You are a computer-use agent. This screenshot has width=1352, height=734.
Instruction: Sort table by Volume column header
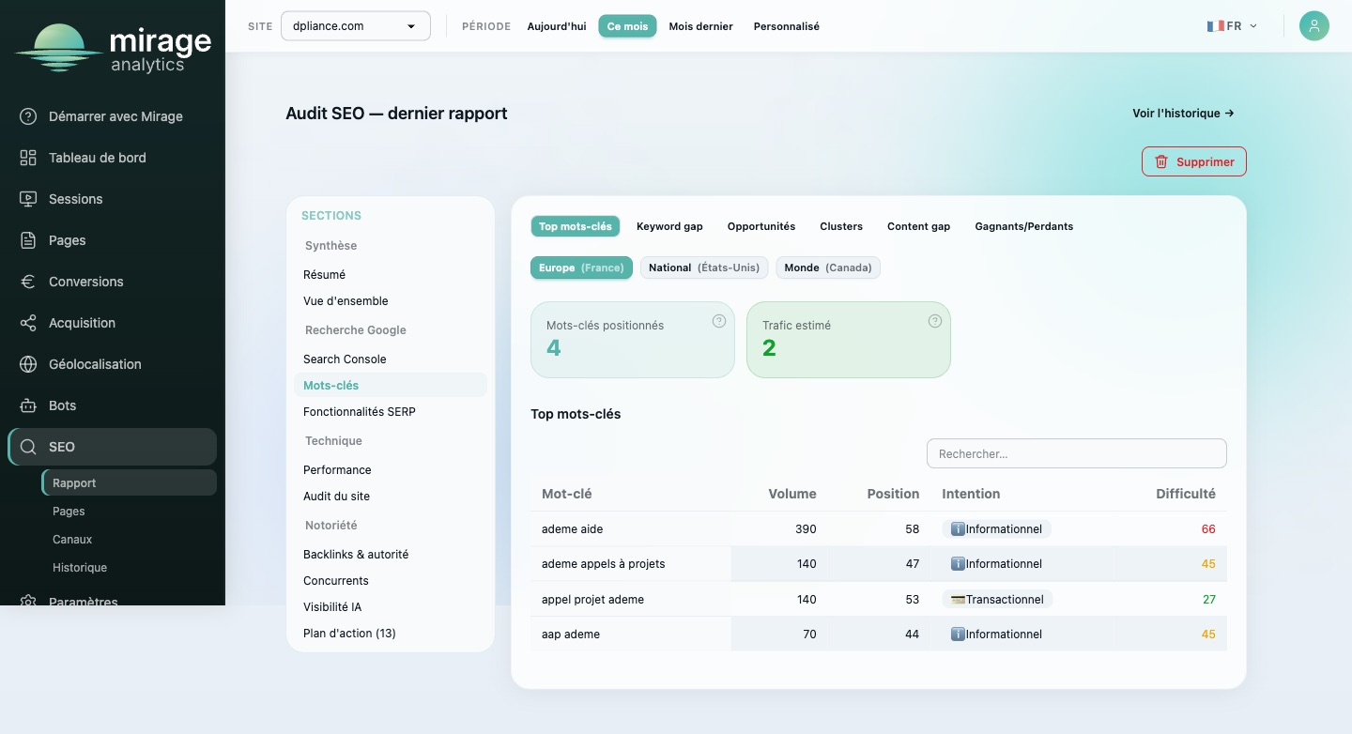[x=792, y=494]
